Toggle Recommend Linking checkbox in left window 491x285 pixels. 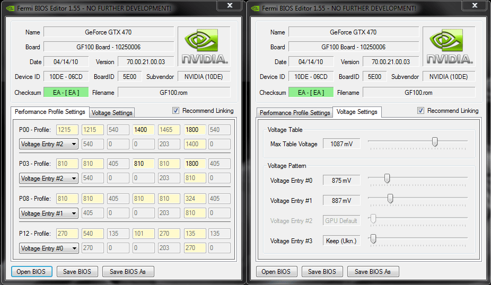click(x=176, y=111)
